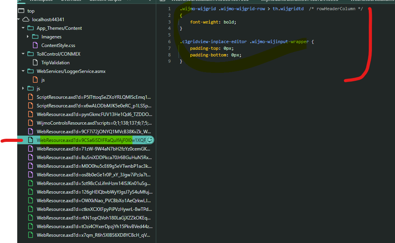Viewport: 395px width, 243px height.
Task: Open the TripValidation file
Action: [56, 63]
